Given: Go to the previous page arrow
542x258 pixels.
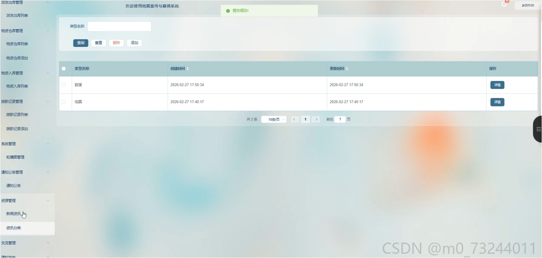Looking at the screenshot, I should 294,119.
